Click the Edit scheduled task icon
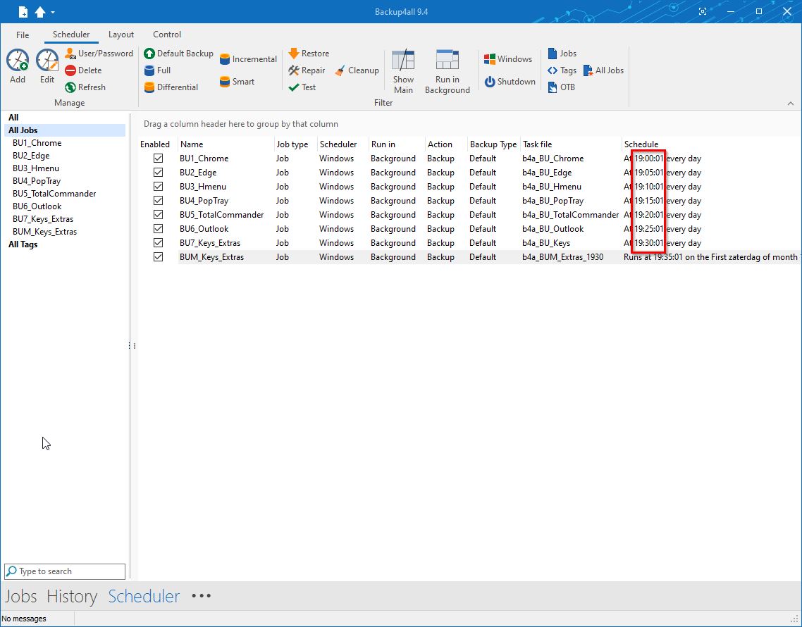Image resolution: width=802 pixels, height=627 pixels. pos(47,61)
